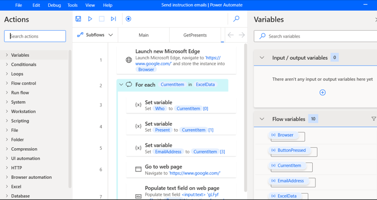Click the Actions pane scrollbar
This screenshot has width=377, height=200.
pyautogui.click(x=70, y=119)
